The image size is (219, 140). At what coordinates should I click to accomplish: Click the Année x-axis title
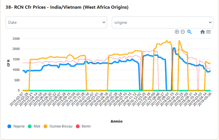[x=116, y=121]
